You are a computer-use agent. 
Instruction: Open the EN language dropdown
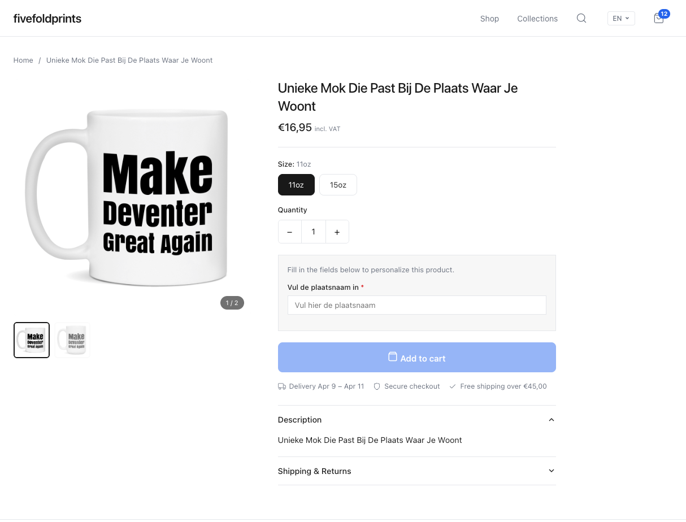[x=620, y=18]
